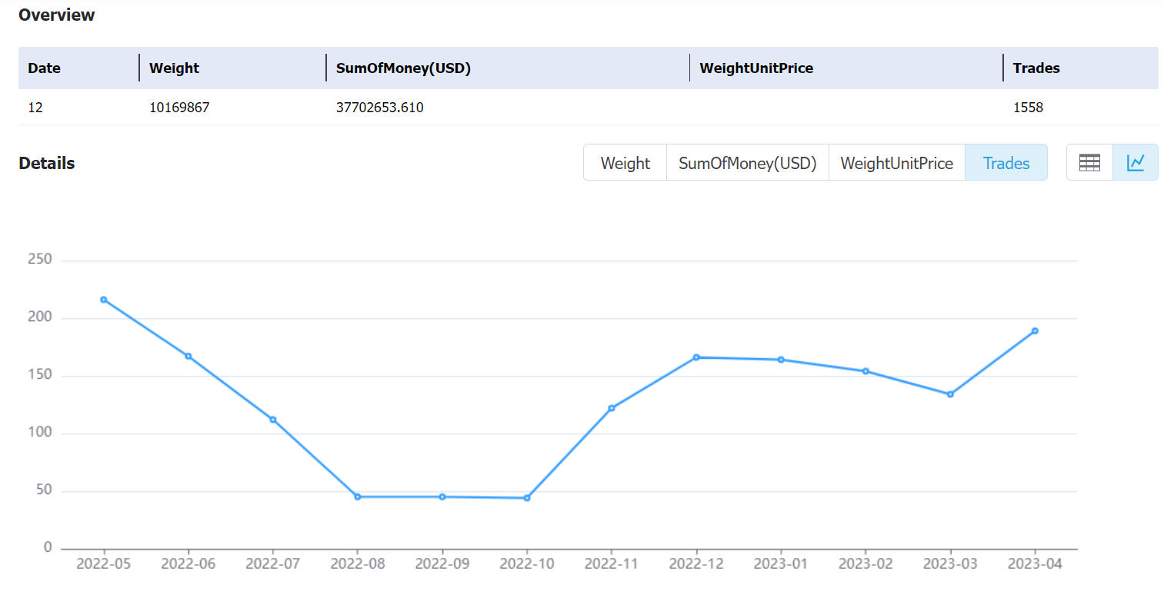Click the 2022-08 data point on chart
Viewport: 1164px width, 591px height.
(357, 496)
